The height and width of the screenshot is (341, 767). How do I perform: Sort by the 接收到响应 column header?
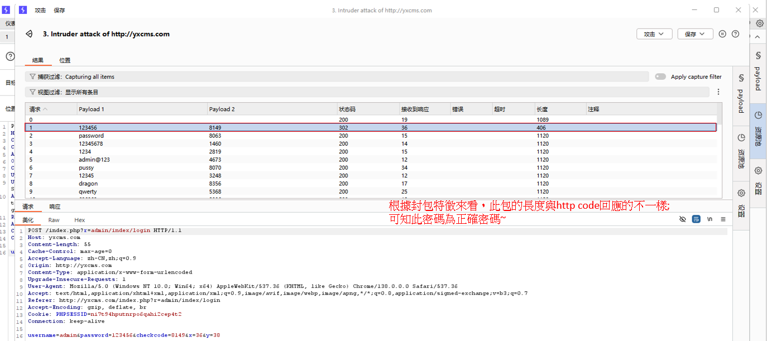click(x=424, y=109)
